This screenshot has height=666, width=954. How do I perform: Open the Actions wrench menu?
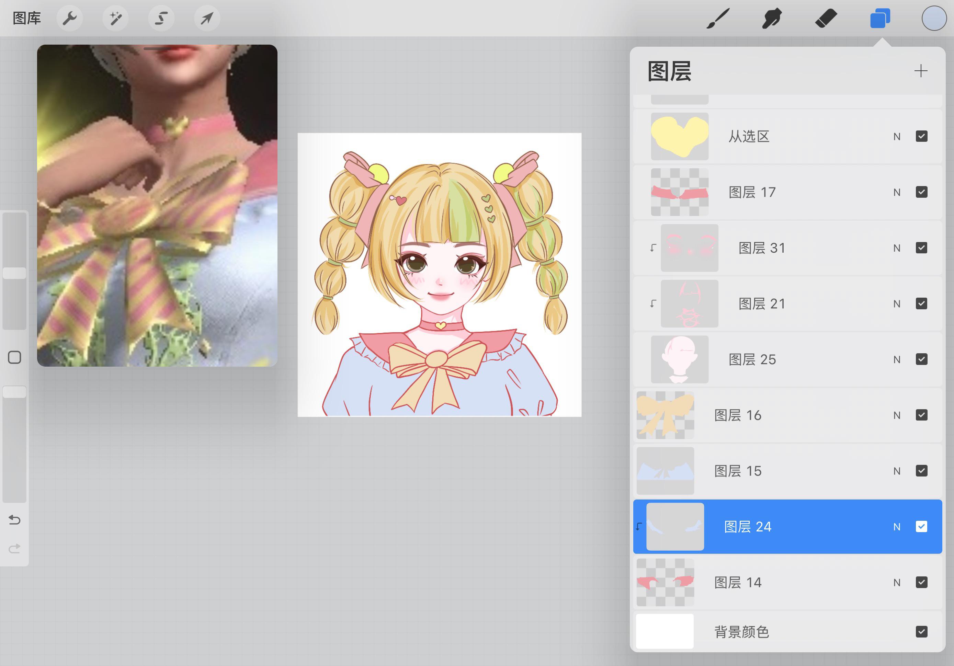click(70, 18)
